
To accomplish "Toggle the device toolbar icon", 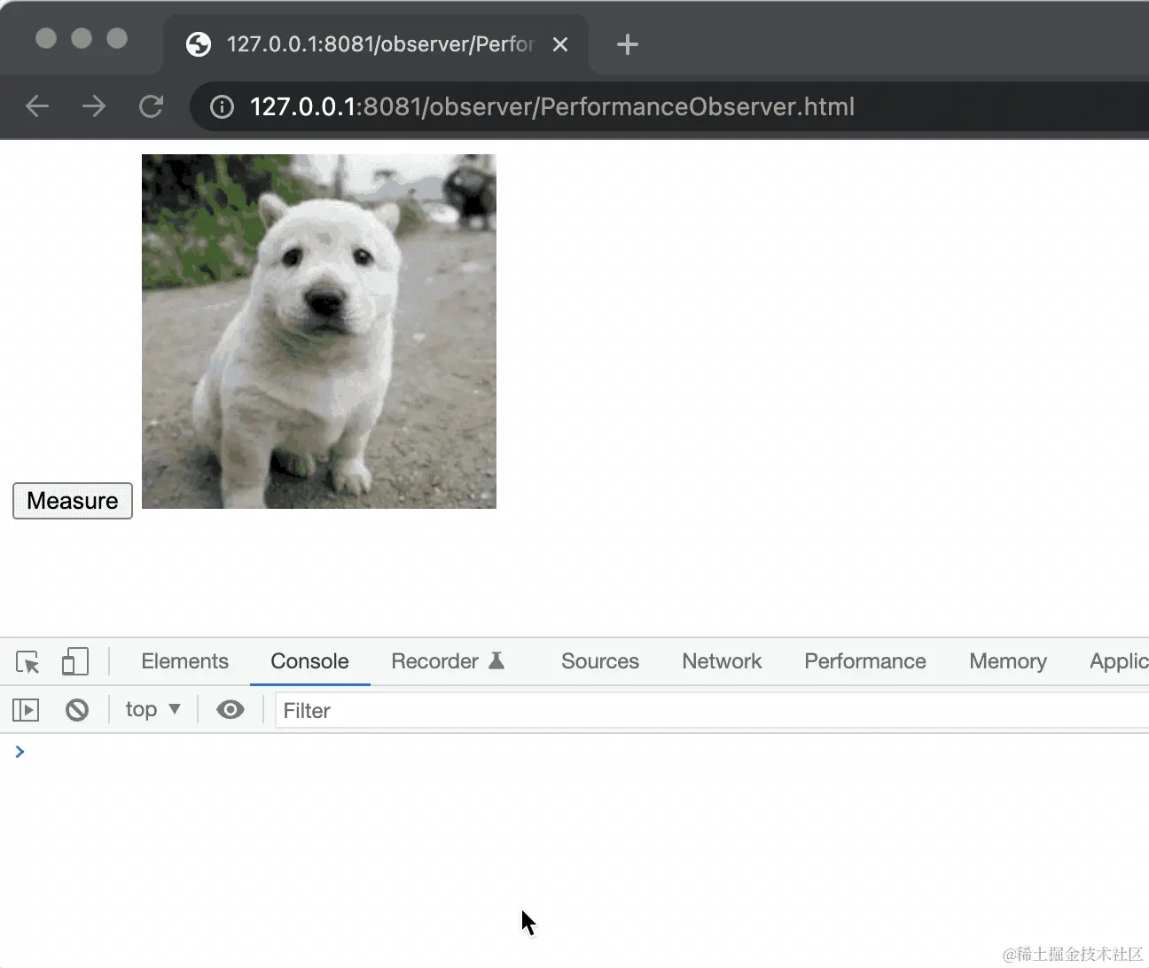I will (x=75, y=662).
